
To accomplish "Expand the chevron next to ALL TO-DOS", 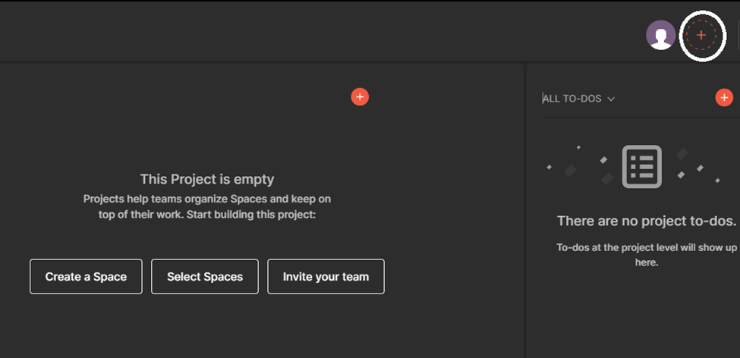I will click(x=611, y=99).
